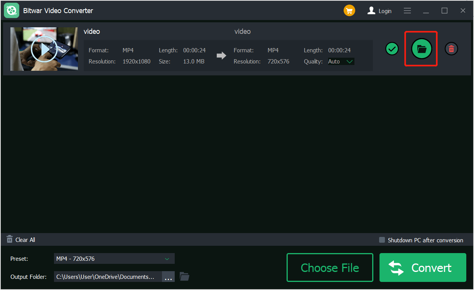The image size is (474, 290).
Task: Open the Preset MP4 - 720x576 dropdown
Action: (x=114, y=259)
